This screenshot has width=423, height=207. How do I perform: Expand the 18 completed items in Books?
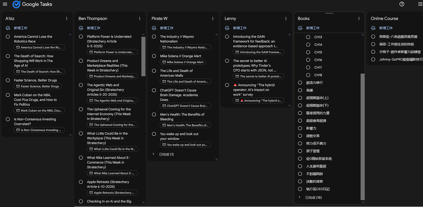(300, 197)
